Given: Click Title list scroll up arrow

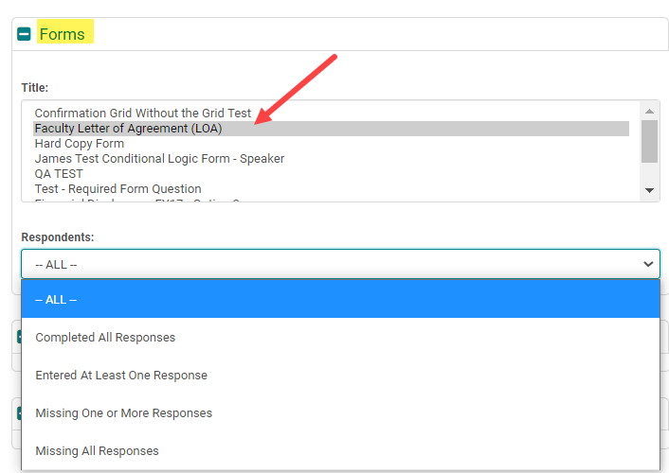Looking at the screenshot, I should [x=649, y=110].
